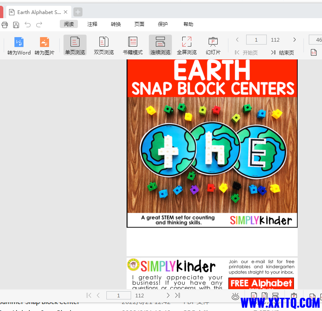Open the 帮助 menu tab
The height and width of the screenshot is (311, 322).
point(188,24)
